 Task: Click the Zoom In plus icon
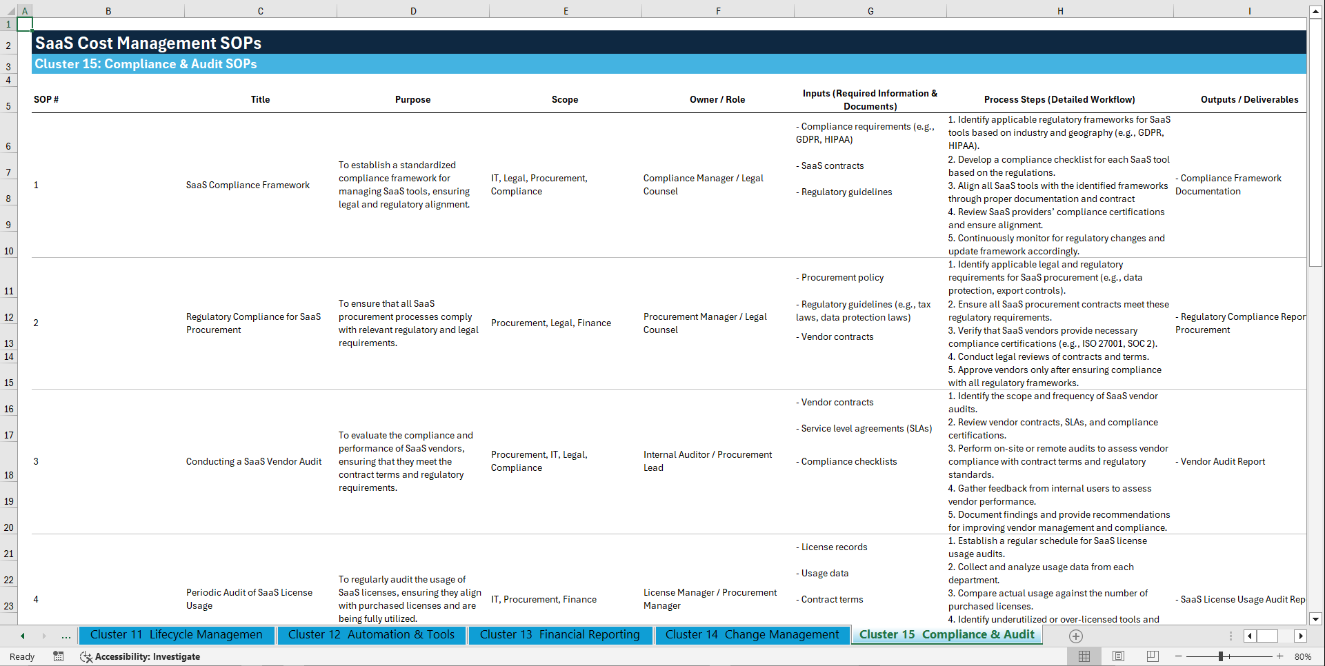tap(1281, 656)
